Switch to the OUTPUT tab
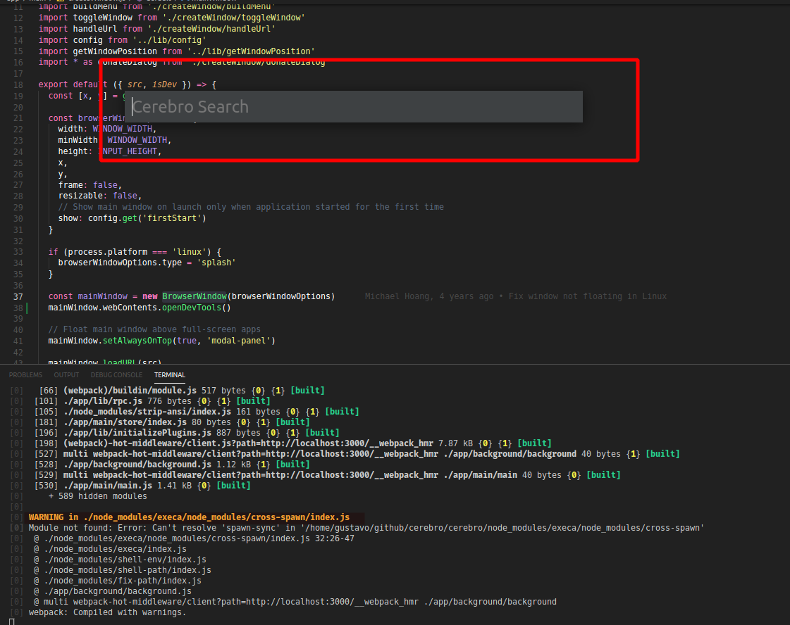This screenshot has height=625, width=790. (66, 374)
